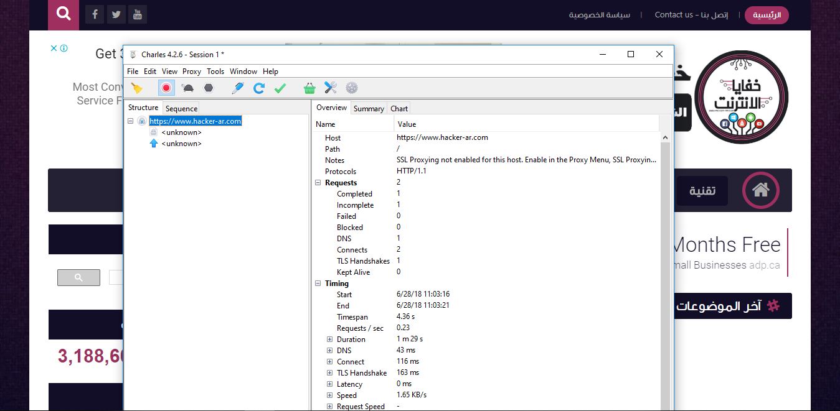Click the website gray search button
The height and width of the screenshot is (411, 840).
click(x=78, y=277)
